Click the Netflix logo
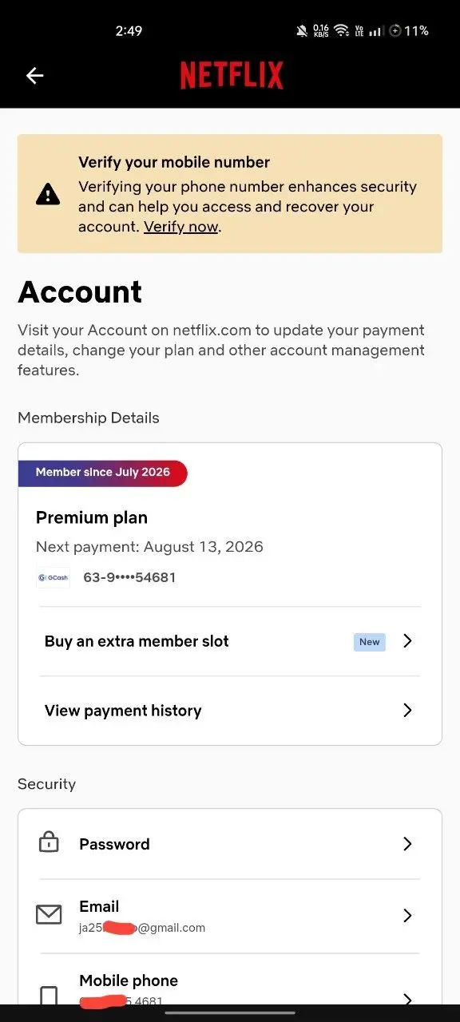The width and height of the screenshot is (460, 1022). click(x=232, y=76)
